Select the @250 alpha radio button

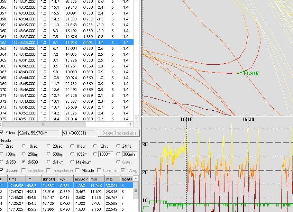click(x=2, y=162)
